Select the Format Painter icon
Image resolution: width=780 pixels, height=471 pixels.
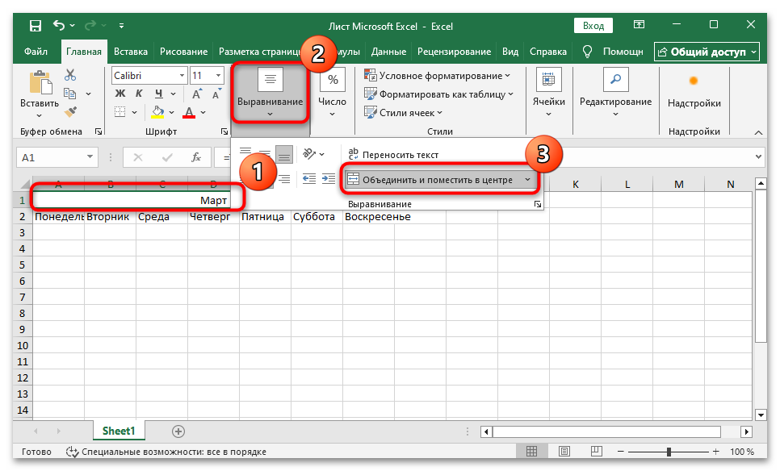point(69,113)
